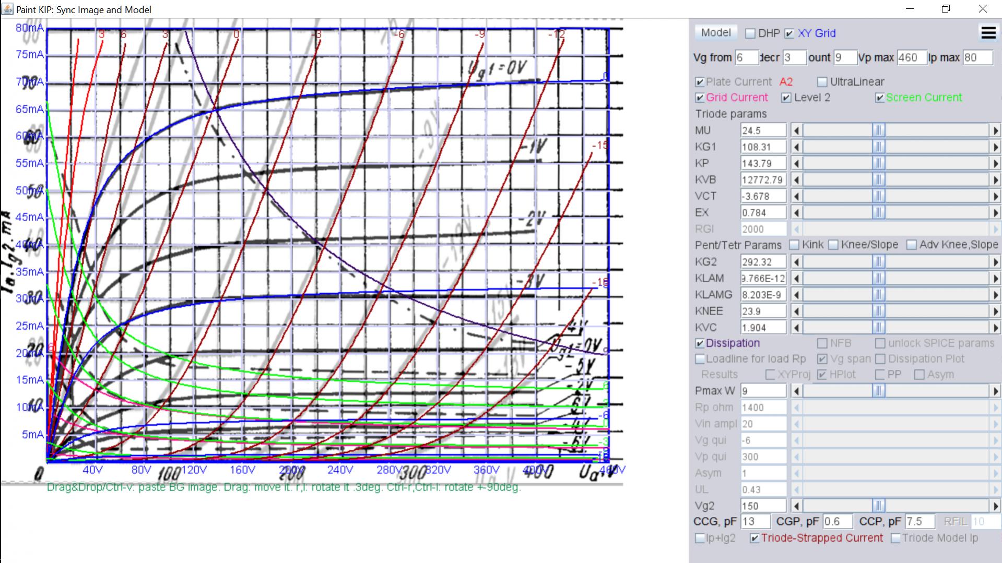1002x563 pixels.
Task: Click the Vg from input field
Action: 747,57
